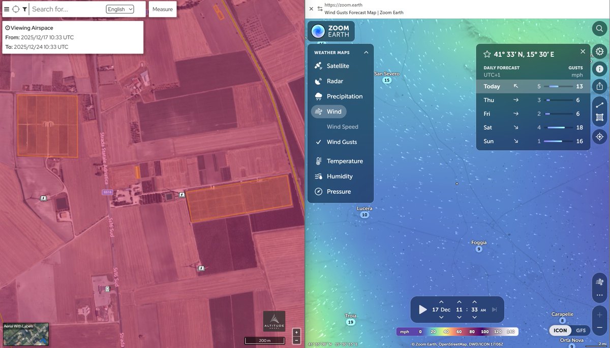Image resolution: width=610 pixels, height=348 pixels.
Task: Select Temperature weather map
Action: tap(339, 161)
